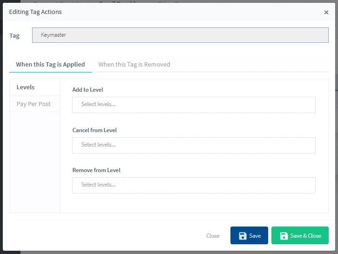
Task: Click the Close text button
Action: pyautogui.click(x=213, y=236)
